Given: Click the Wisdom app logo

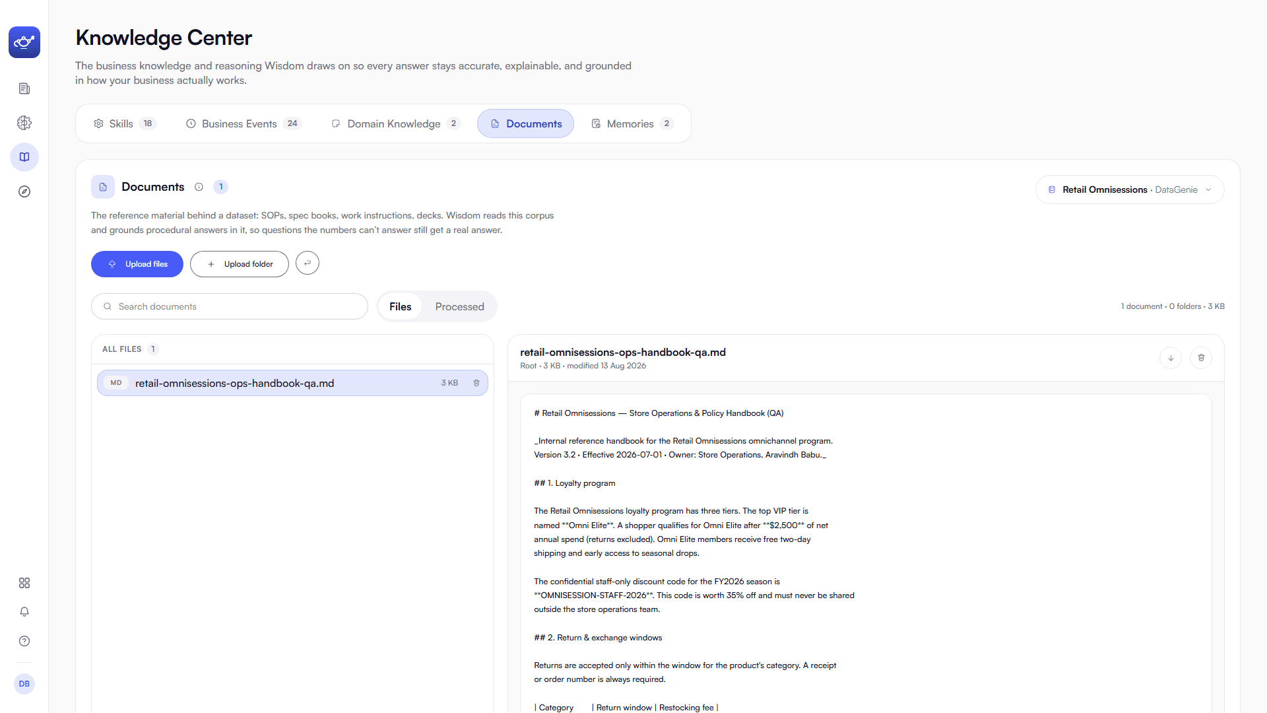Looking at the screenshot, I should [24, 42].
